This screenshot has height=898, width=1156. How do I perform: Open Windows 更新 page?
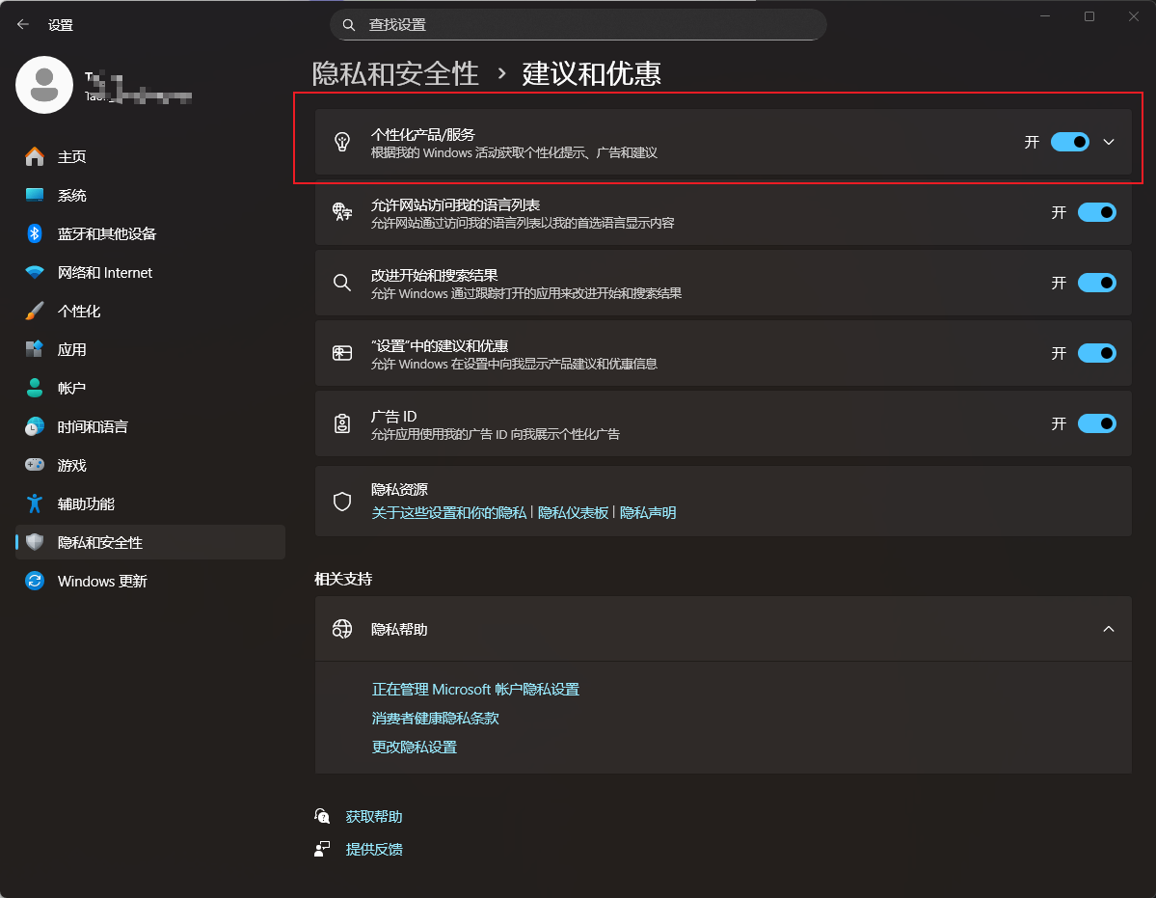(x=150, y=581)
